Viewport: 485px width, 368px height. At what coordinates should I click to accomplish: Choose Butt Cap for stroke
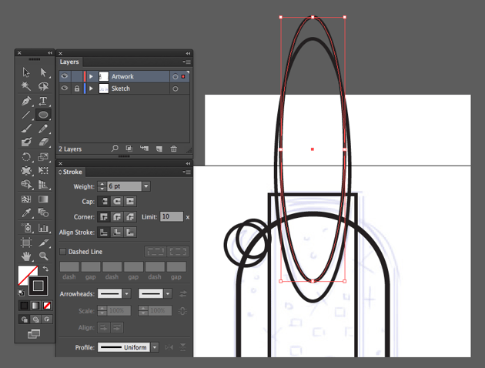pos(104,201)
